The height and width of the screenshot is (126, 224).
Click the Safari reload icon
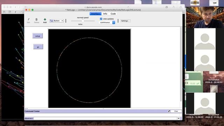pos(128,7)
